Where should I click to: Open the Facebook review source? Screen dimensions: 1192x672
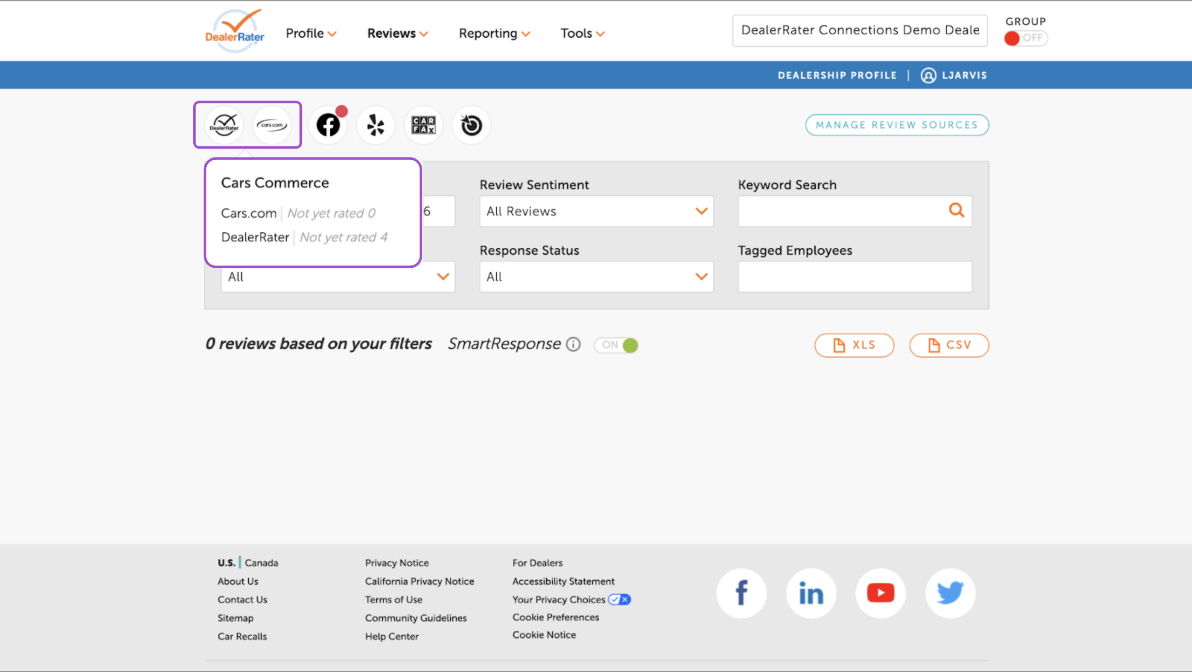pos(328,125)
